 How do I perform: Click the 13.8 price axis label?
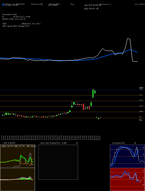[141, 95]
